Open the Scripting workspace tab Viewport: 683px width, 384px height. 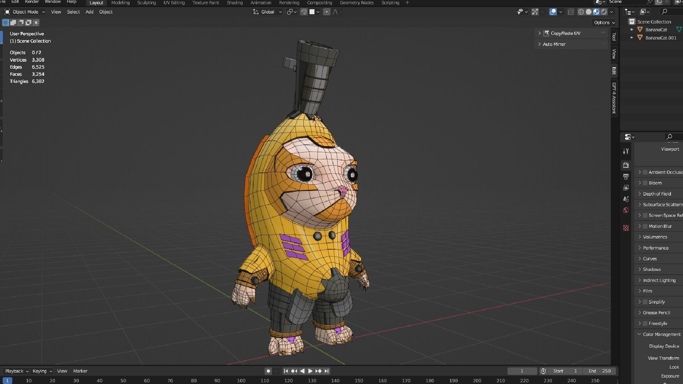click(390, 2)
